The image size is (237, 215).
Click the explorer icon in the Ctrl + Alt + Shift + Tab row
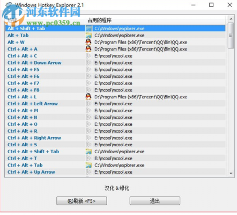[88, 152]
